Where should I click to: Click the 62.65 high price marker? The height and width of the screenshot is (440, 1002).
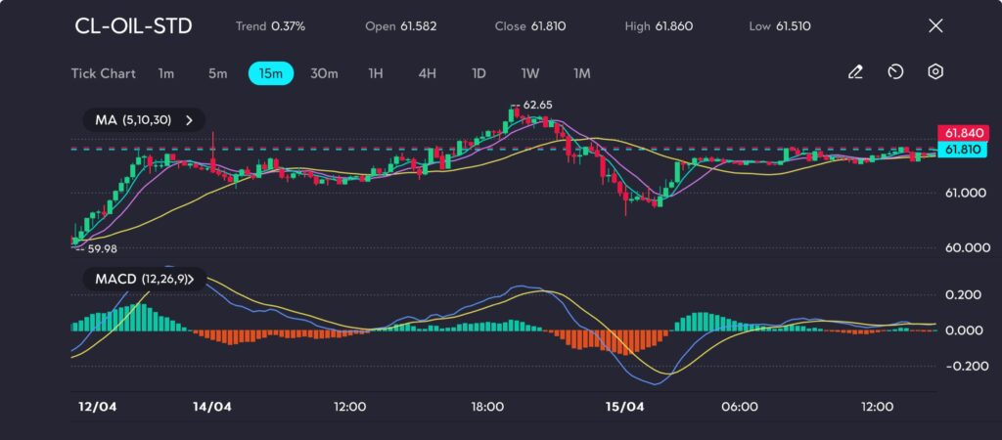pyautogui.click(x=537, y=105)
